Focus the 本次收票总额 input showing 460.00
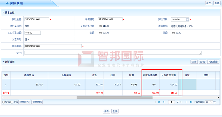The height and width of the screenshot is (117, 222). click(x=33, y=33)
